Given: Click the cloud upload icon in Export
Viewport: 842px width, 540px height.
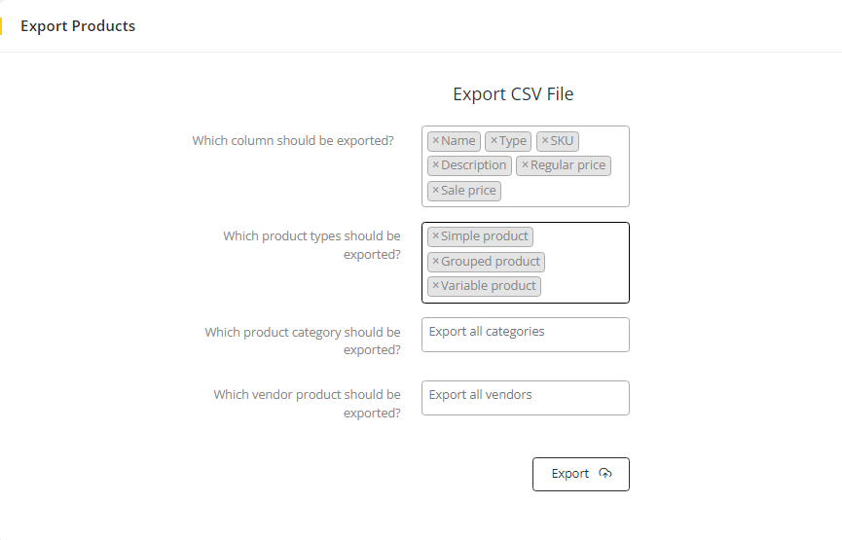Looking at the screenshot, I should click(605, 474).
